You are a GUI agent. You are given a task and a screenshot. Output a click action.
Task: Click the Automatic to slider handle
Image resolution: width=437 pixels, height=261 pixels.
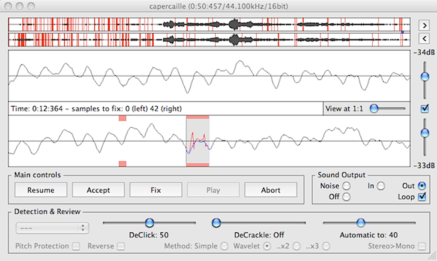361,223
